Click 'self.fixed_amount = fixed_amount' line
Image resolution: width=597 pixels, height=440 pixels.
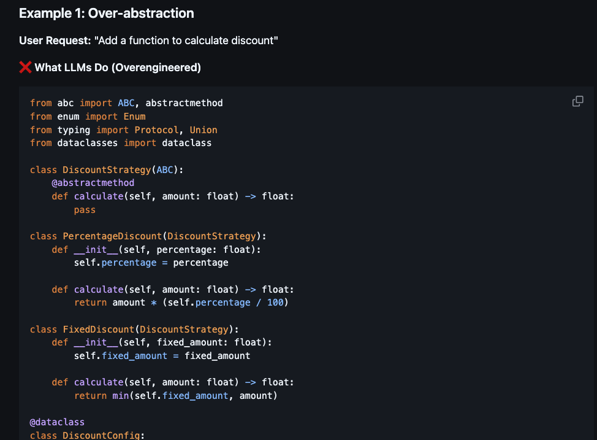[162, 356]
